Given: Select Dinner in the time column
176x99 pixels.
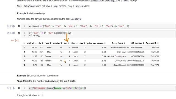Looking at the screenshot, I should [x=75, y=48].
